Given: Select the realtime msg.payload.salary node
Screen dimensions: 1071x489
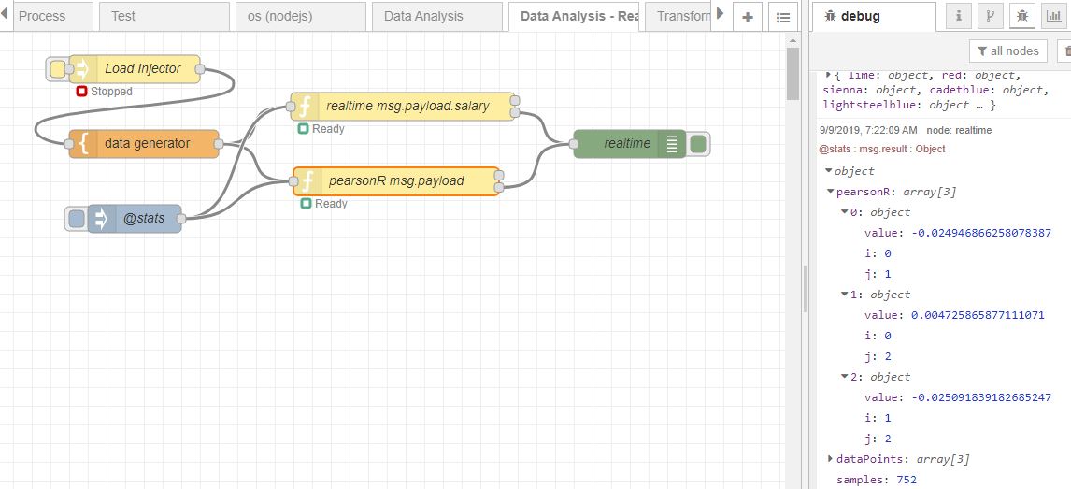Looking at the screenshot, I should click(x=403, y=107).
